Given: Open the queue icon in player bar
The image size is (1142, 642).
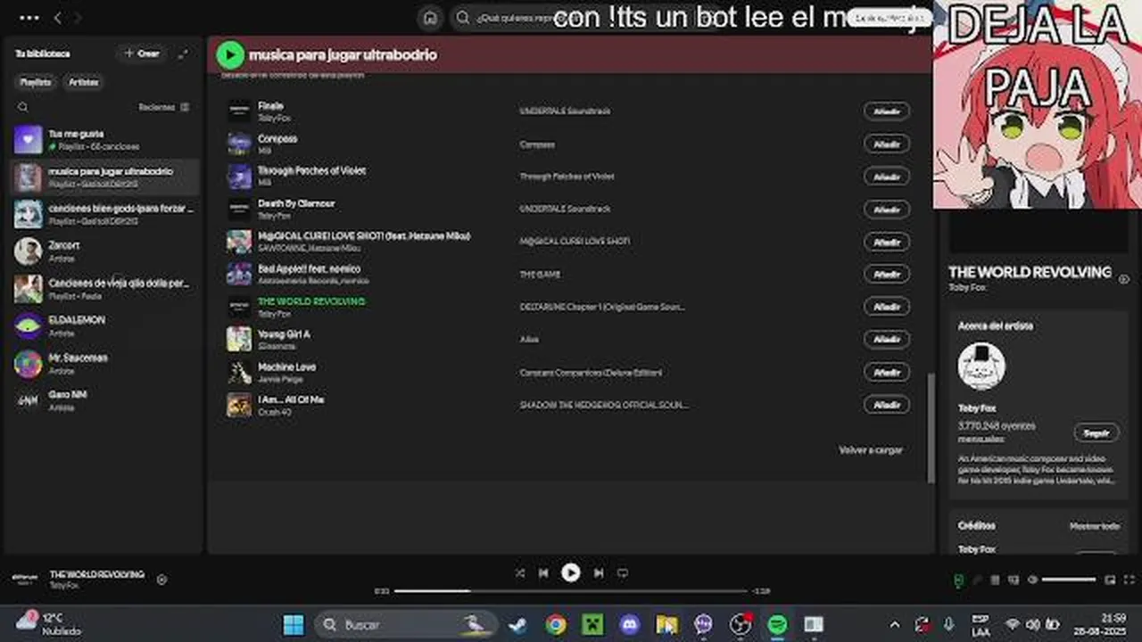Looking at the screenshot, I should tap(995, 580).
